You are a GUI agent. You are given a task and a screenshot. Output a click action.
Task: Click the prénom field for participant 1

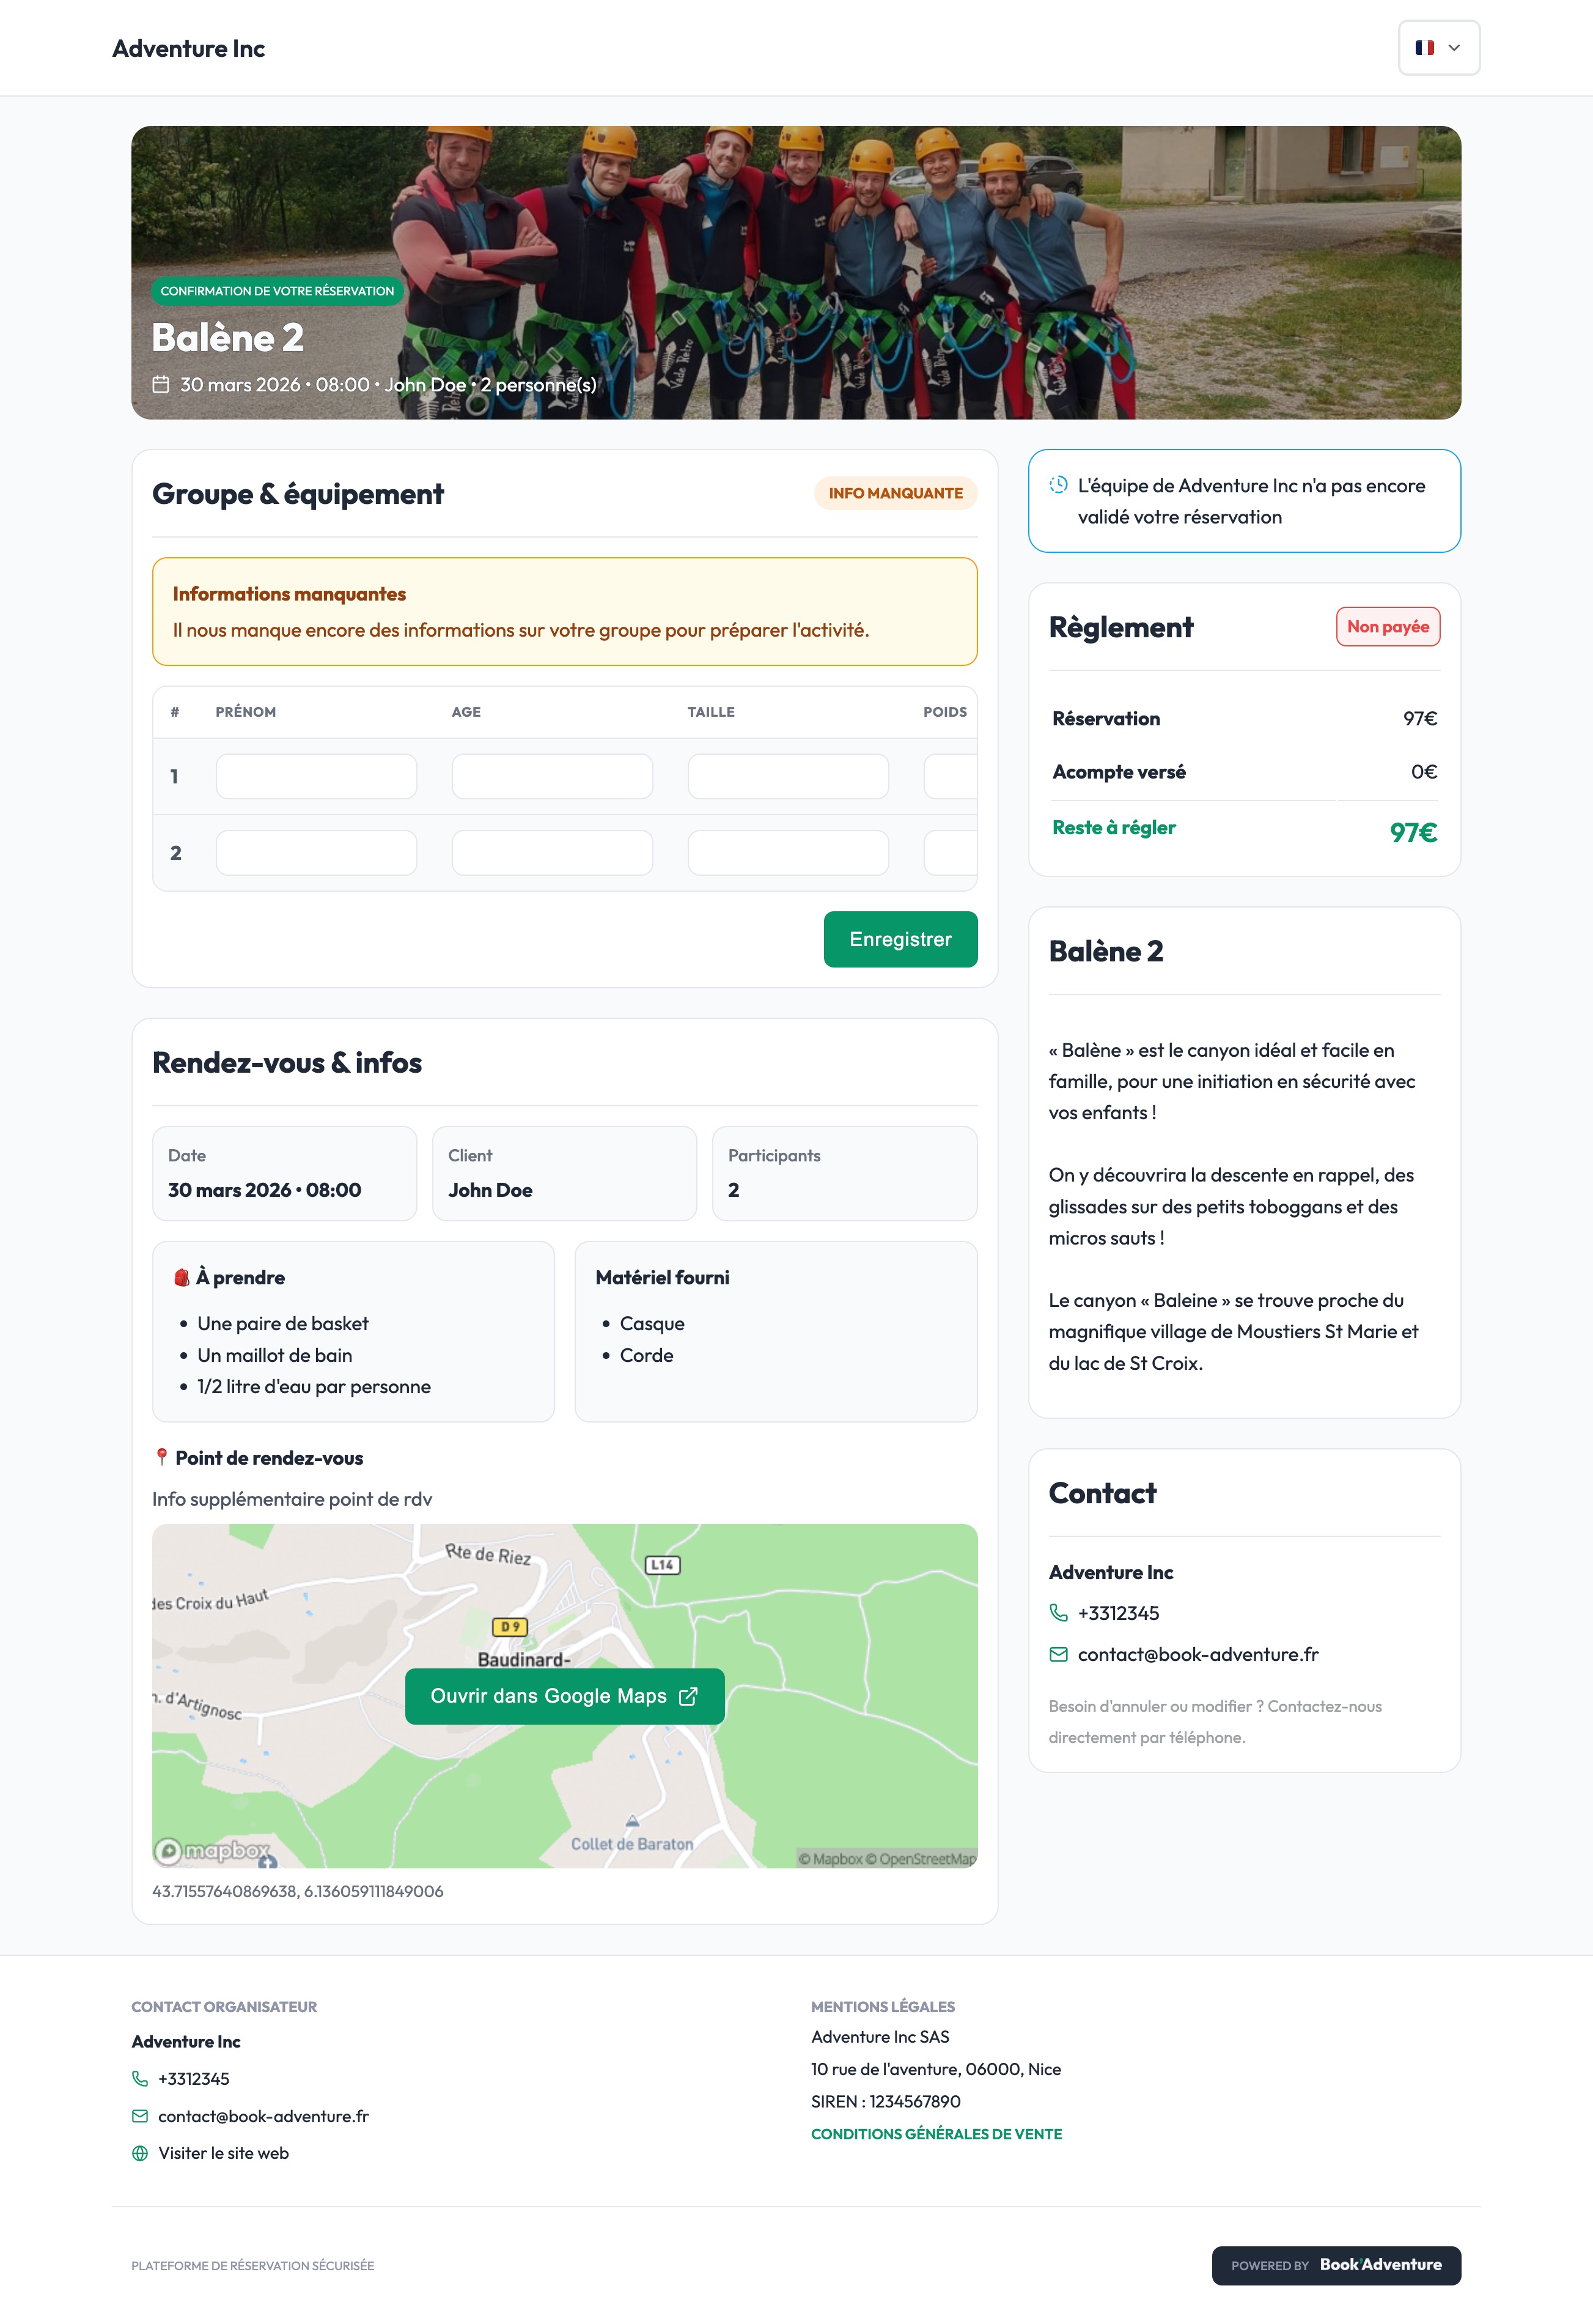[316, 775]
